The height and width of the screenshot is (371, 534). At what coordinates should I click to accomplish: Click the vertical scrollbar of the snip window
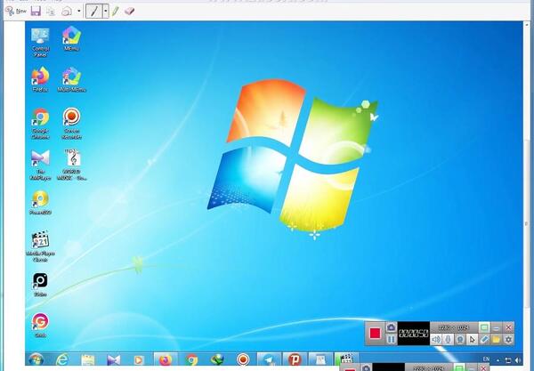[527, 190]
